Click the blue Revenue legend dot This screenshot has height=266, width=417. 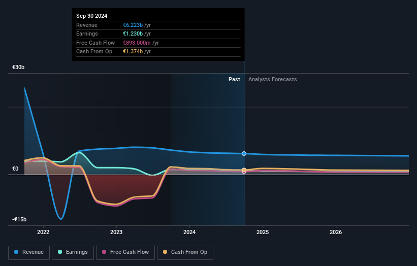point(16,252)
